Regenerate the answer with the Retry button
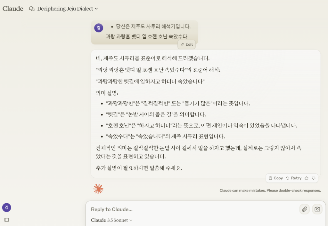Image resolution: width=328 pixels, height=226 pixels. 294,178
